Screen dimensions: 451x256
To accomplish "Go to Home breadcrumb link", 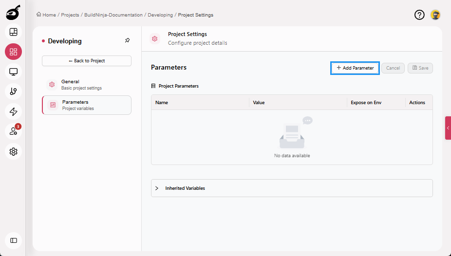I will pos(49,15).
